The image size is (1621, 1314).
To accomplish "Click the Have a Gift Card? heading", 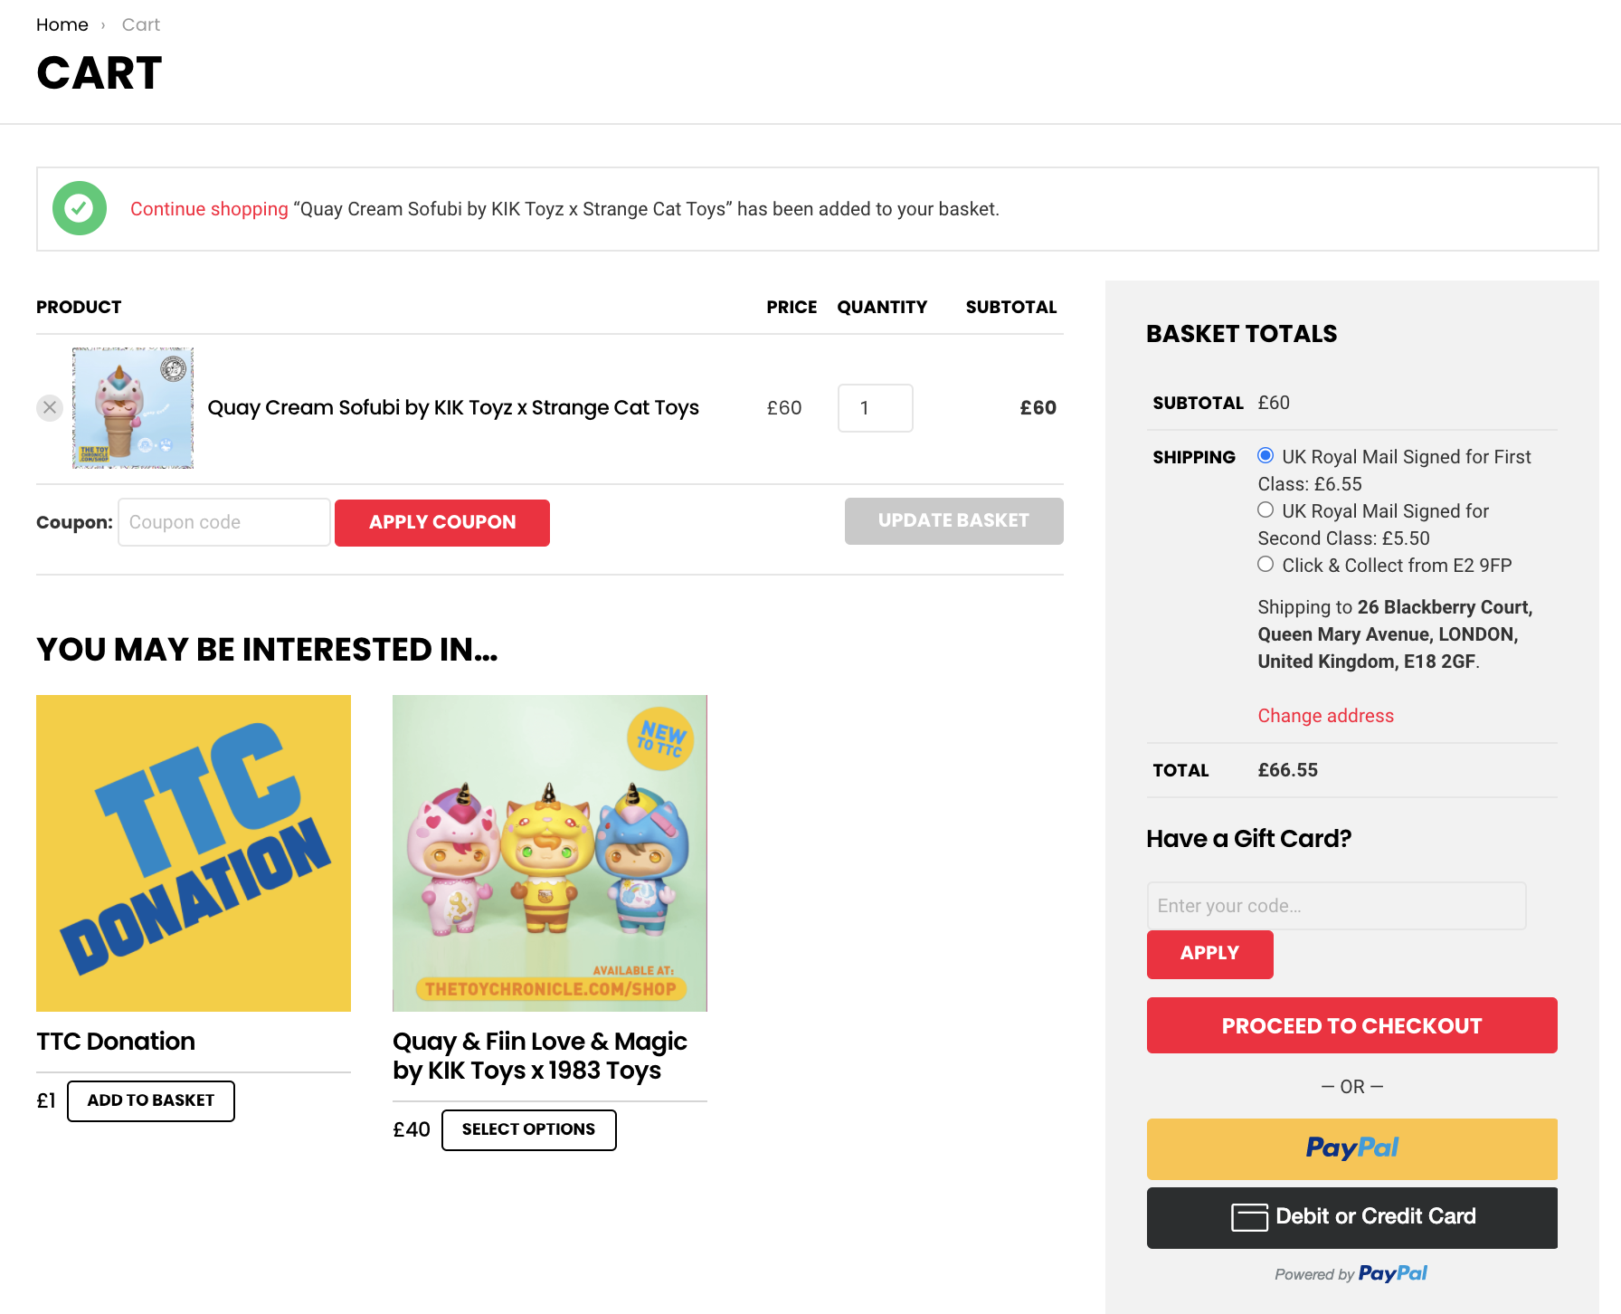I will (x=1248, y=839).
